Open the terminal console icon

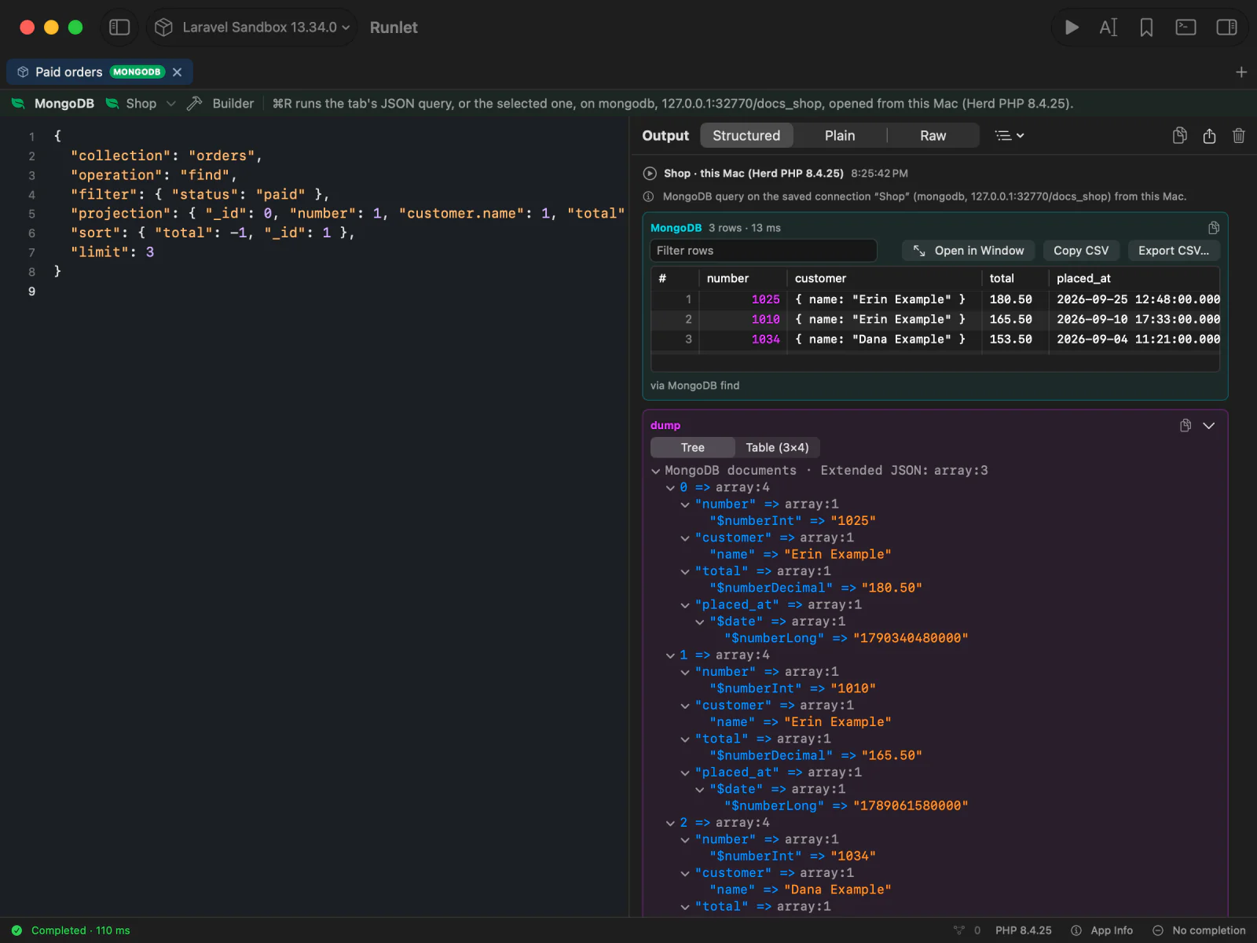(1186, 28)
